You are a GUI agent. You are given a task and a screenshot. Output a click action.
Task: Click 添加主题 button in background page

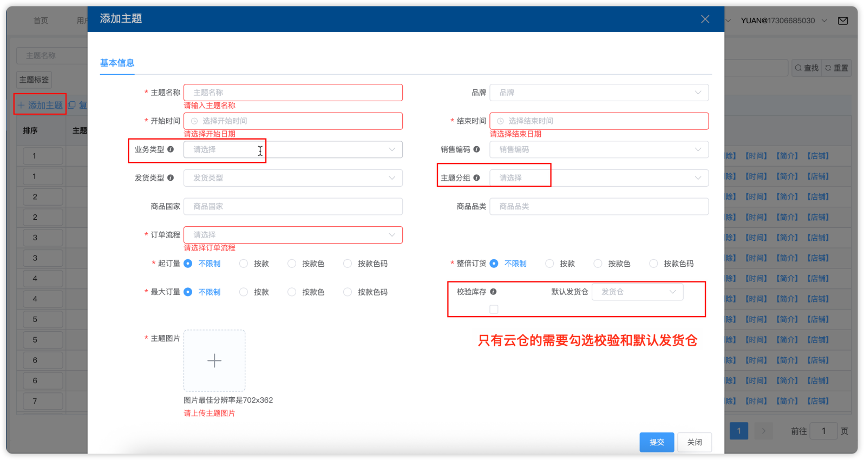40,105
